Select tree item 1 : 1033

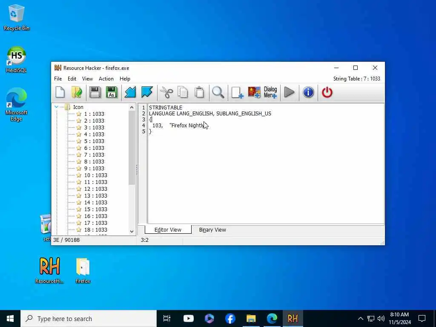click(x=94, y=114)
